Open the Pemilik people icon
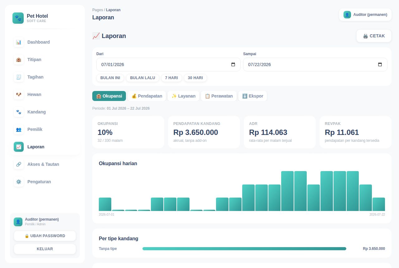This screenshot has height=268, width=399. 19,129
